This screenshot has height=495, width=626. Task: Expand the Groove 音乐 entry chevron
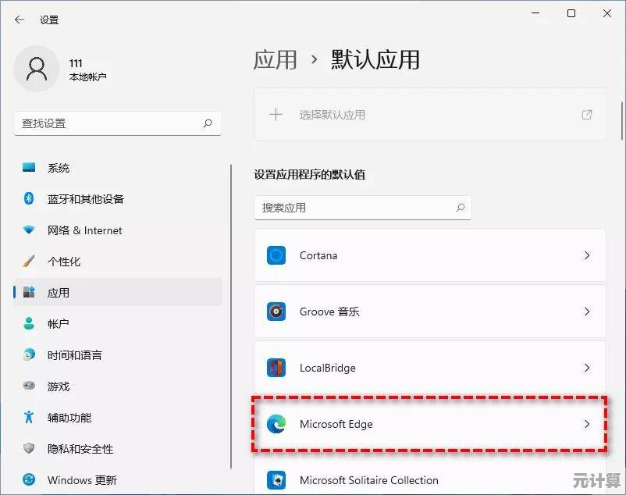click(587, 312)
